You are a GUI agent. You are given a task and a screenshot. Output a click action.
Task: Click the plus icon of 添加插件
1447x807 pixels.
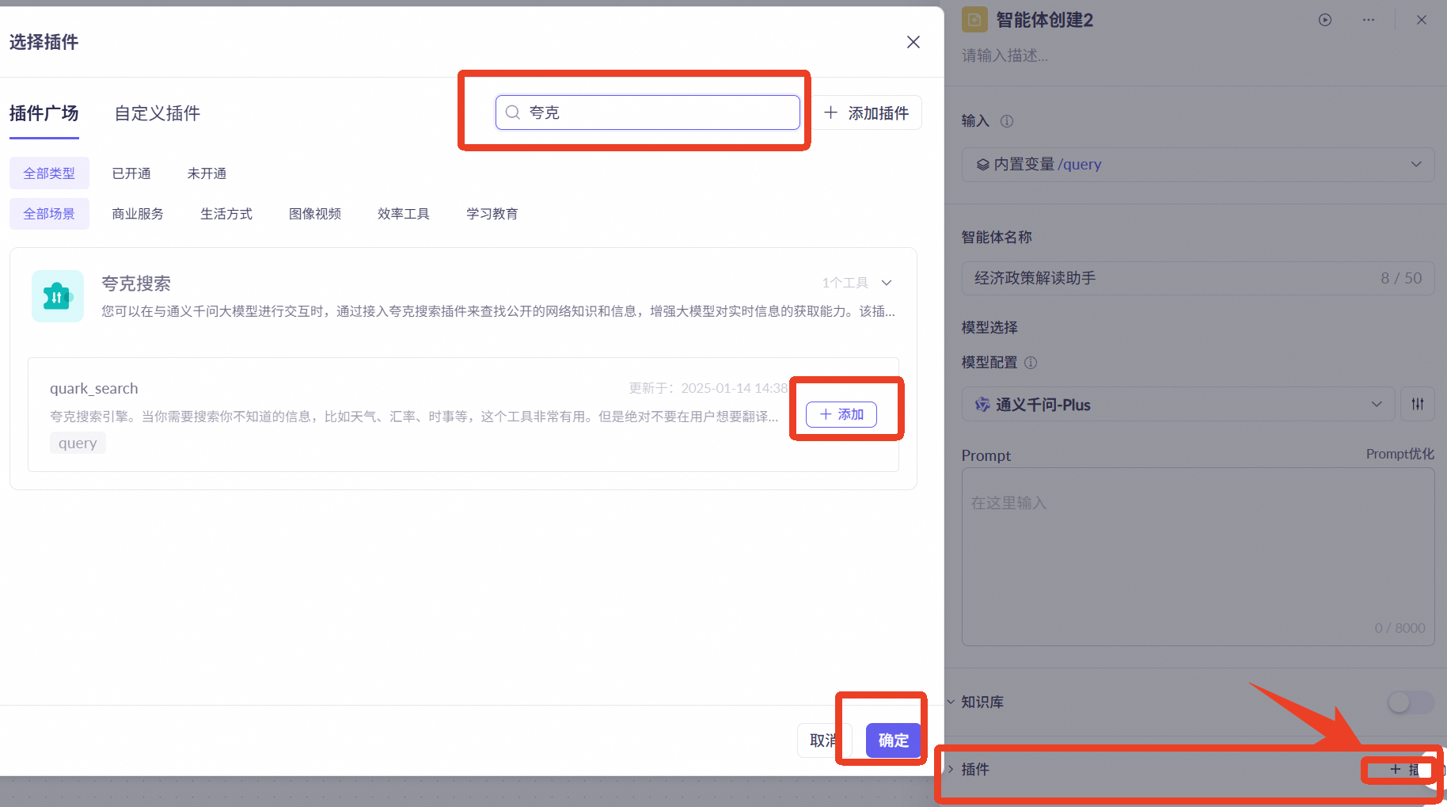[830, 112]
